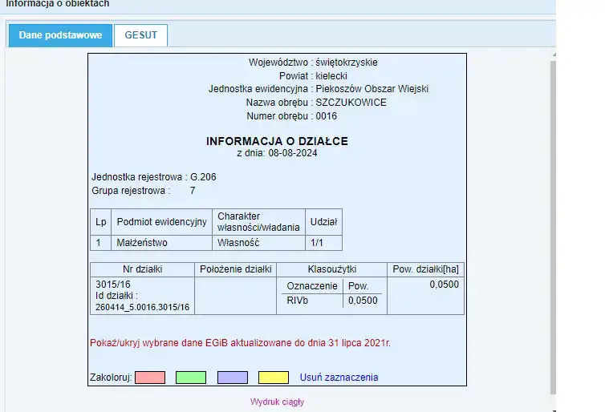Choose the green highlight color swatch
The height and width of the screenshot is (412, 605).
click(x=190, y=377)
